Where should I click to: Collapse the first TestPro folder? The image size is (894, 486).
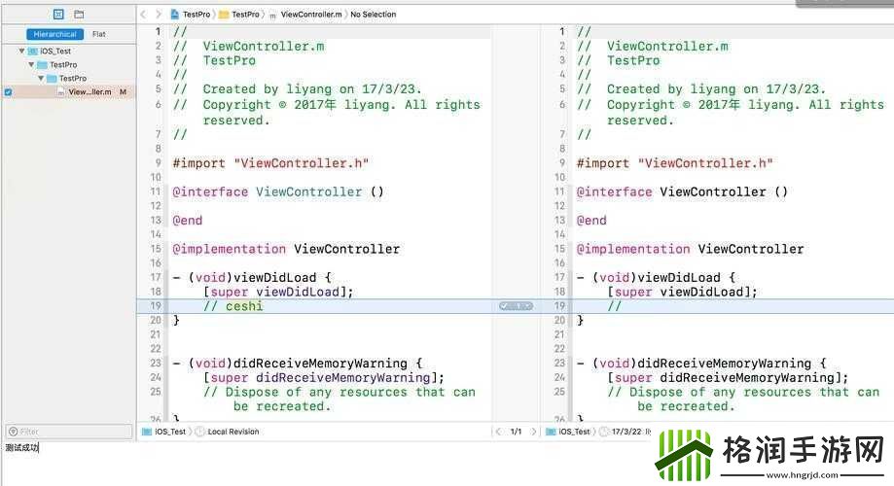click(x=31, y=64)
